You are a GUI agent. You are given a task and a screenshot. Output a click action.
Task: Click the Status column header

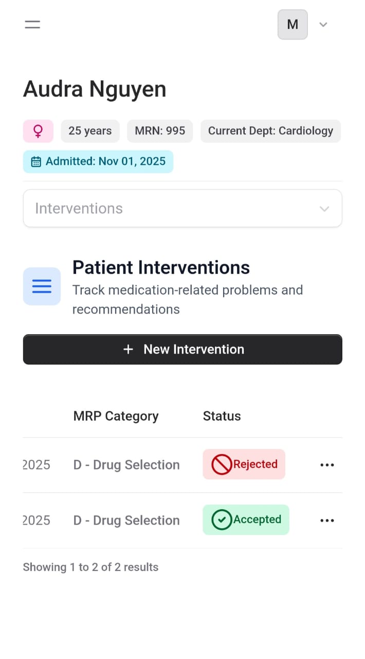[222, 416]
